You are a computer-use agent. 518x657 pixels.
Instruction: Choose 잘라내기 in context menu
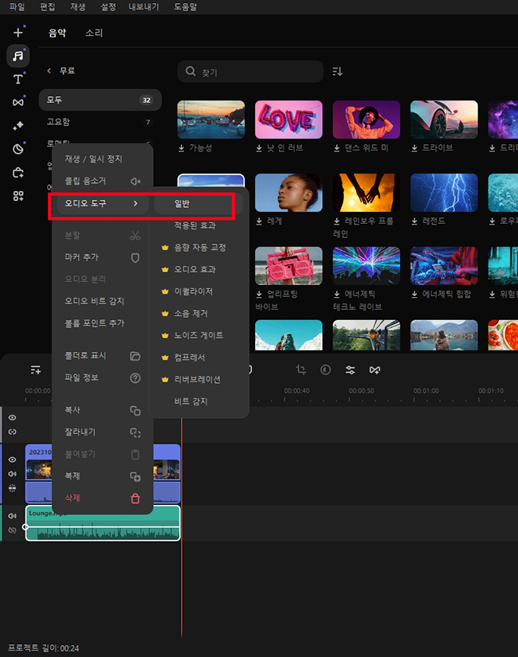(102, 432)
